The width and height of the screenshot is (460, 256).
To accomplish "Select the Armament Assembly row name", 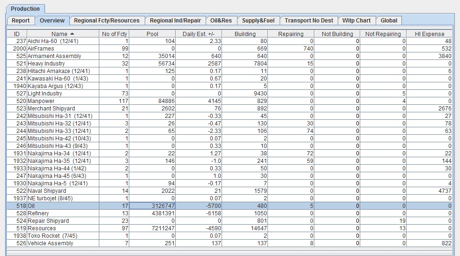I will pyautogui.click(x=54, y=56).
